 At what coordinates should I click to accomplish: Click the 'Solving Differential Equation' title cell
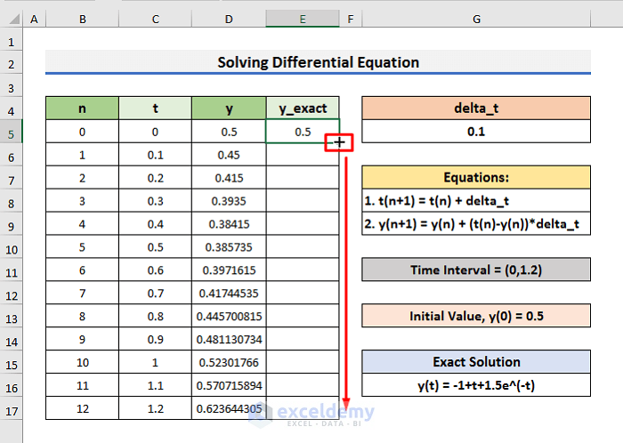318,63
